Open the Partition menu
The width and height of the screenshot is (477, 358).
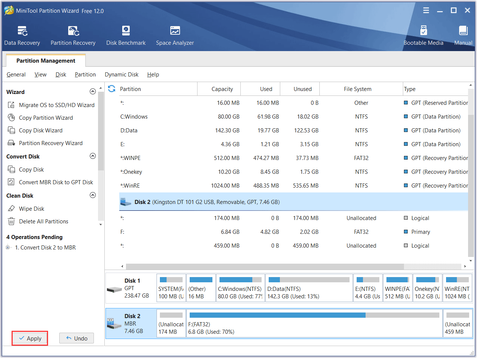tap(85, 75)
